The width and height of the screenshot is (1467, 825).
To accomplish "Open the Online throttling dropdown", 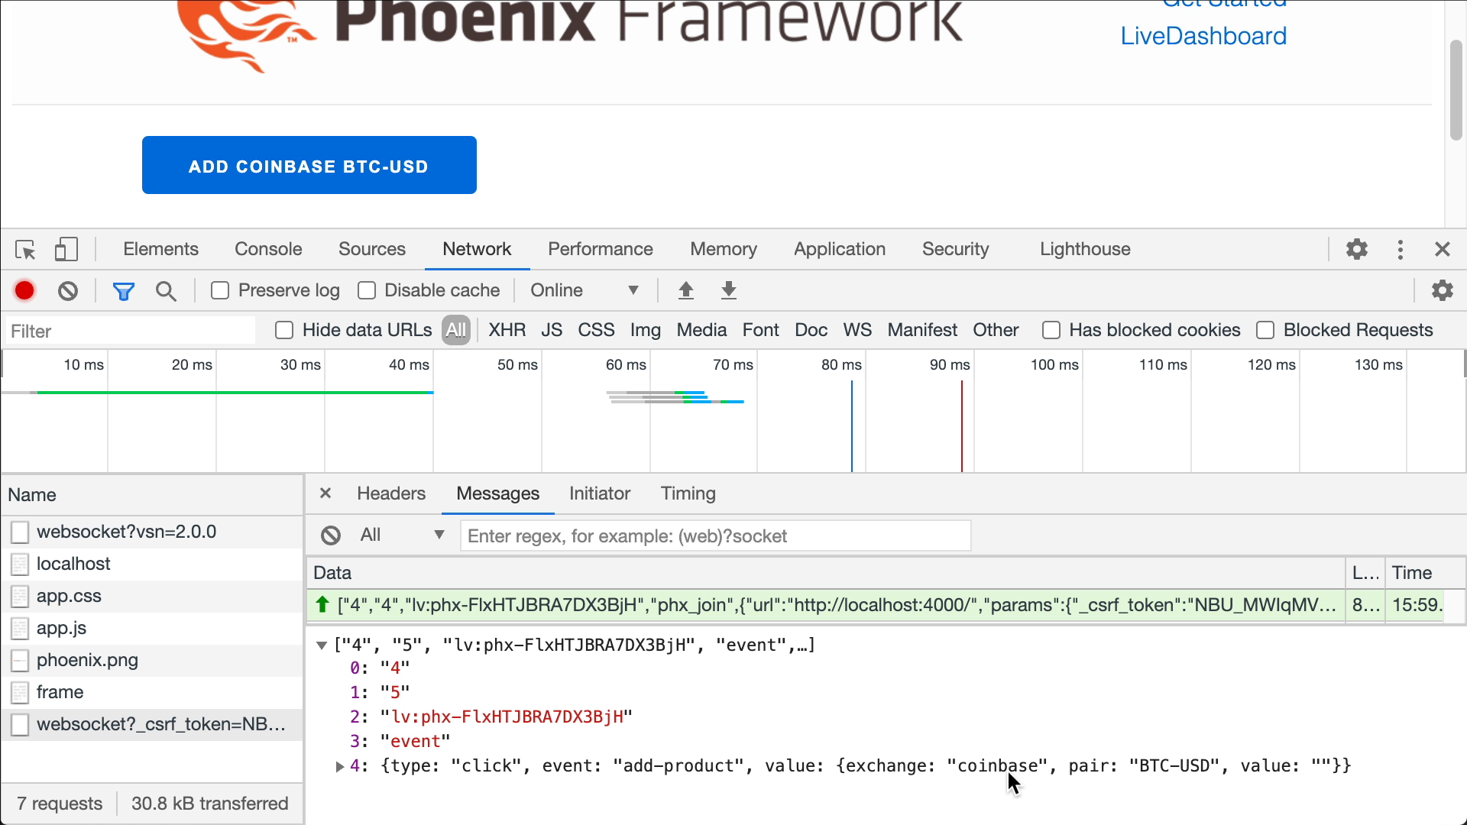I will coord(584,291).
